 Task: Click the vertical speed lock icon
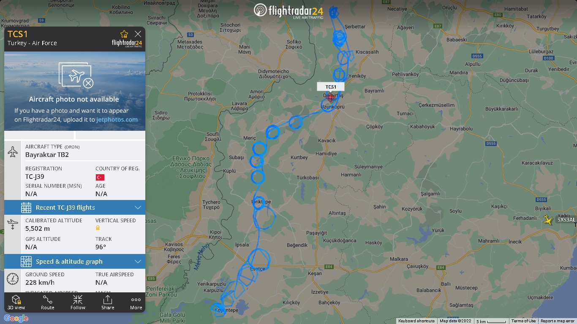[x=98, y=228]
